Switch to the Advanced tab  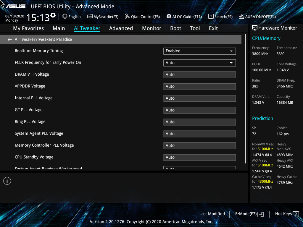pos(121,28)
